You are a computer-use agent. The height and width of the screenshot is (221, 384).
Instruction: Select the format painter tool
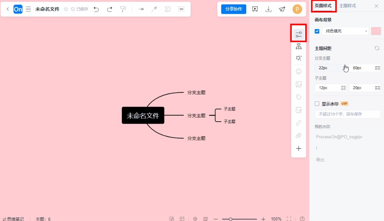(123, 9)
